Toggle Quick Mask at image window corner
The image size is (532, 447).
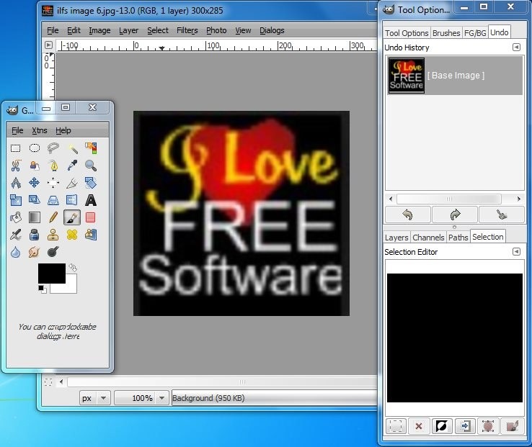click(x=48, y=382)
